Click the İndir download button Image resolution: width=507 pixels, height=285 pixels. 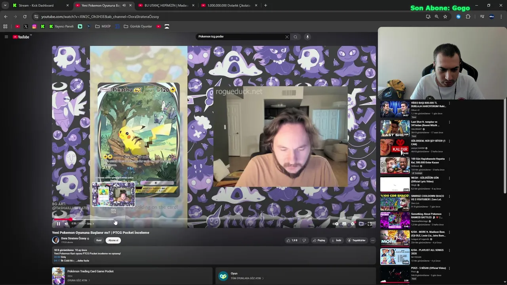coord(336,240)
